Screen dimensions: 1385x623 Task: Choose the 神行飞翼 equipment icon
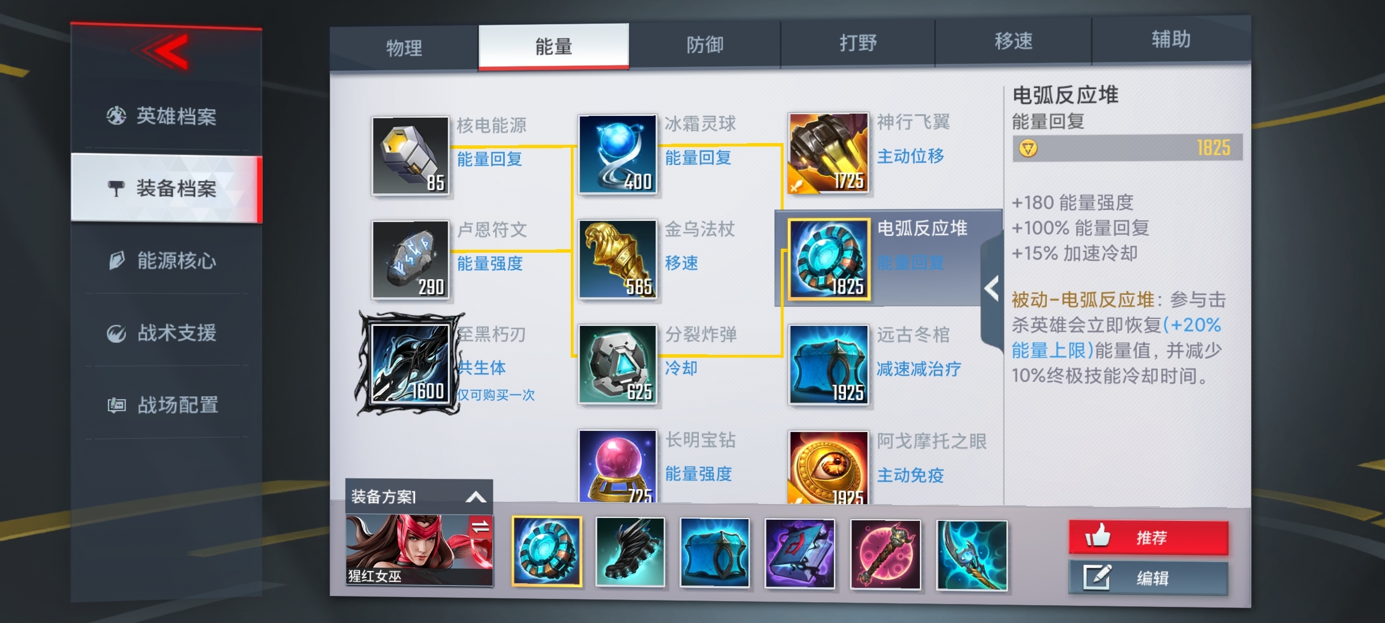point(828,153)
